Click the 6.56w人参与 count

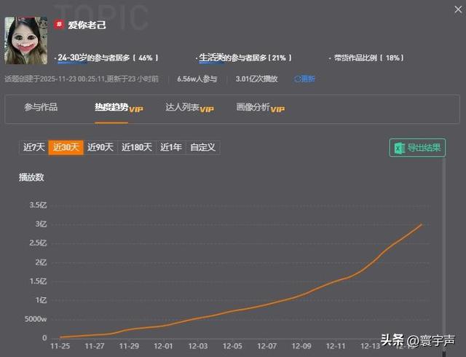pyautogui.click(x=197, y=79)
